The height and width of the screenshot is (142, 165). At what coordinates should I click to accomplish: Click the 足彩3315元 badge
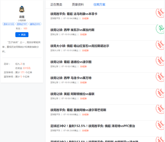pyautogui.click(x=9, y=24)
